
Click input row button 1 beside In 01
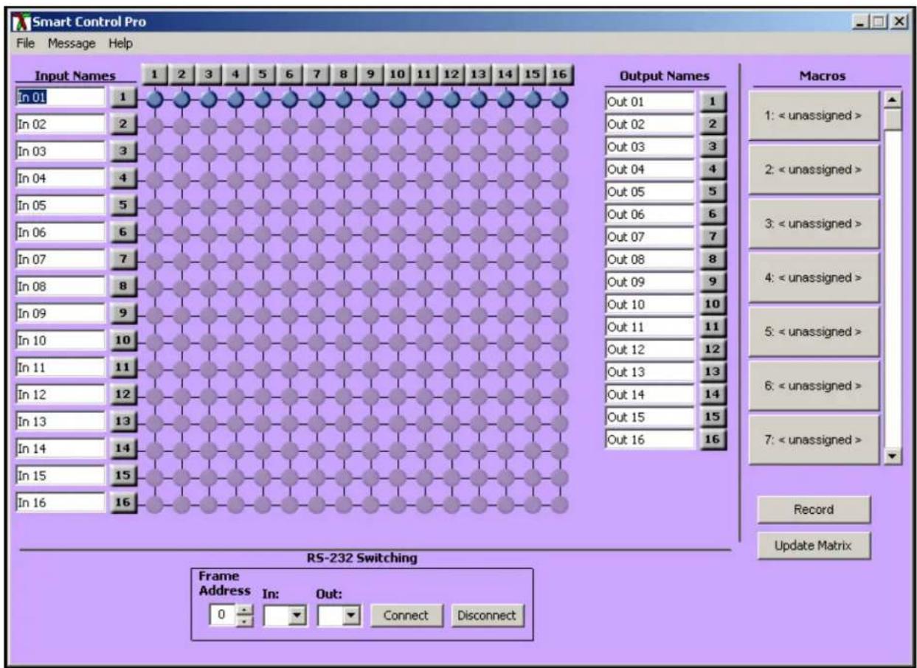click(123, 97)
